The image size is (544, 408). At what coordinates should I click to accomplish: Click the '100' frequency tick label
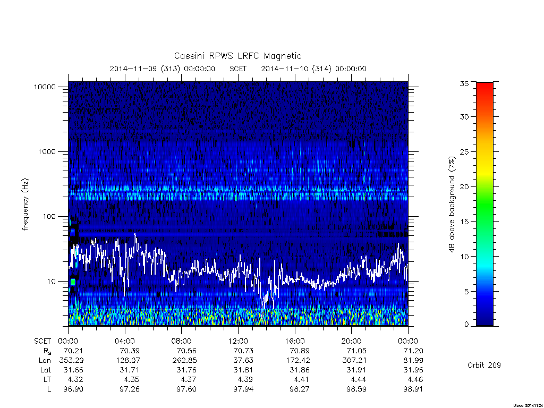click(x=49, y=217)
